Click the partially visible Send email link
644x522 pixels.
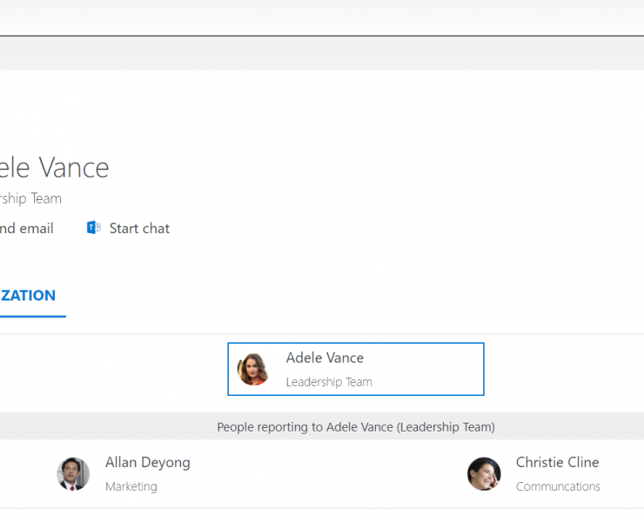(27, 228)
